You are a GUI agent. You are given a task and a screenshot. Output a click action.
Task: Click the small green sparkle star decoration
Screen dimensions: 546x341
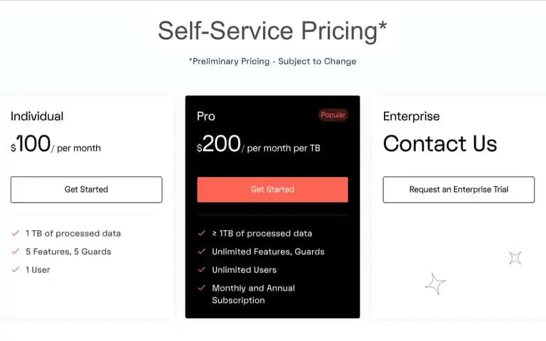click(515, 258)
